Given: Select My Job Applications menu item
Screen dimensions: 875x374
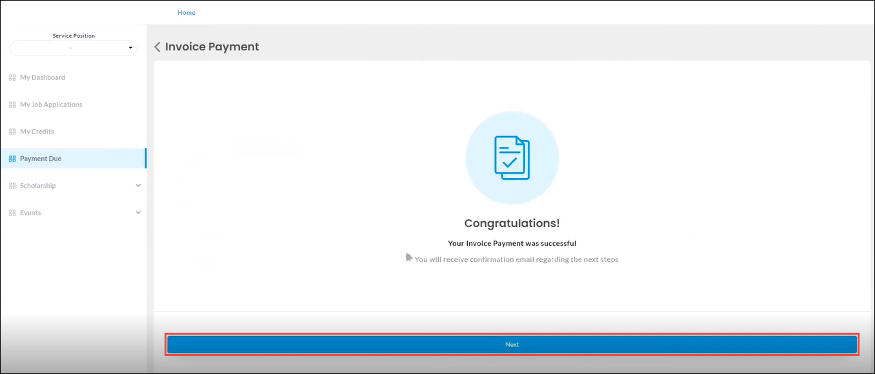Looking at the screenshot, I should (x=51, y=104).
